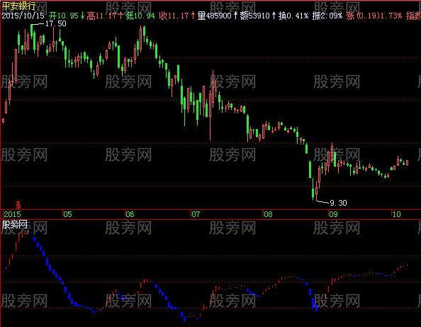The image size is (421, 327).
Task: Click the change value 涨(0.19)1.73%
Action: (374, 16)
